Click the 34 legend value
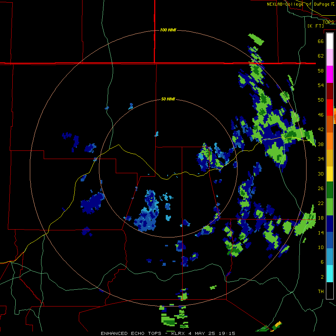The image size is (336, 336). click(321, 159)
